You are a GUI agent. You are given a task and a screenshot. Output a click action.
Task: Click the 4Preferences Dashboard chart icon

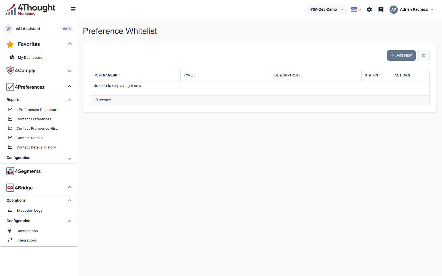click(x=10, y=110)
